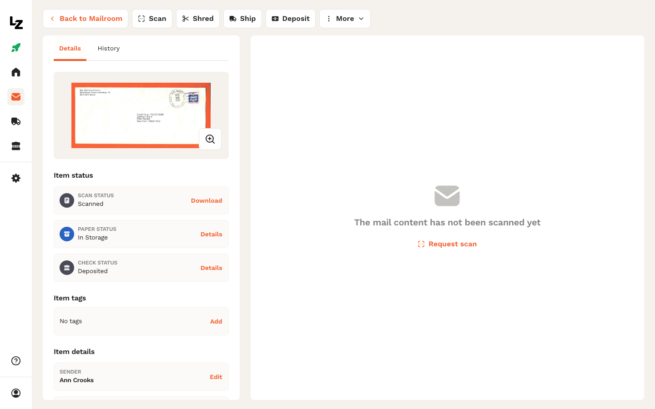Open the bank deposits sidebar icon
Viewport: 655px width, 409px height.
click(x=16, y=146)
